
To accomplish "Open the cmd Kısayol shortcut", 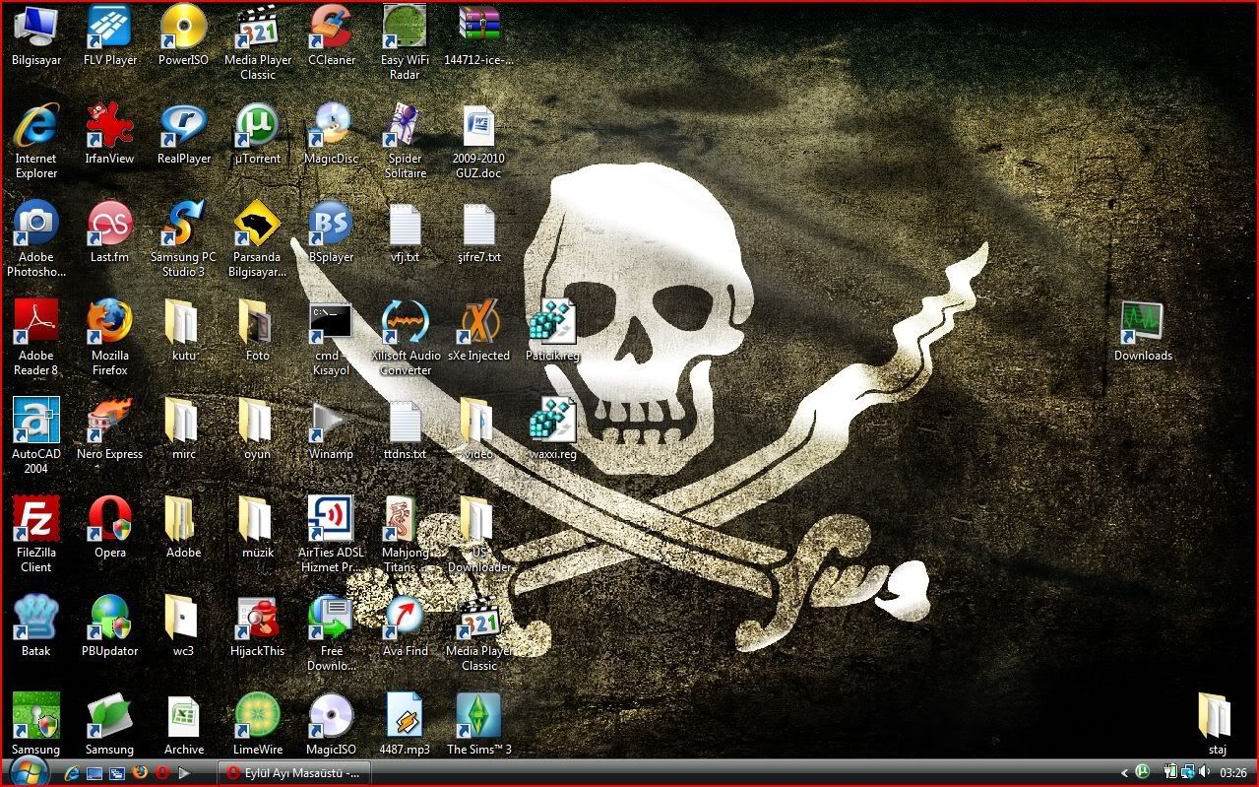I will [332, 338].
